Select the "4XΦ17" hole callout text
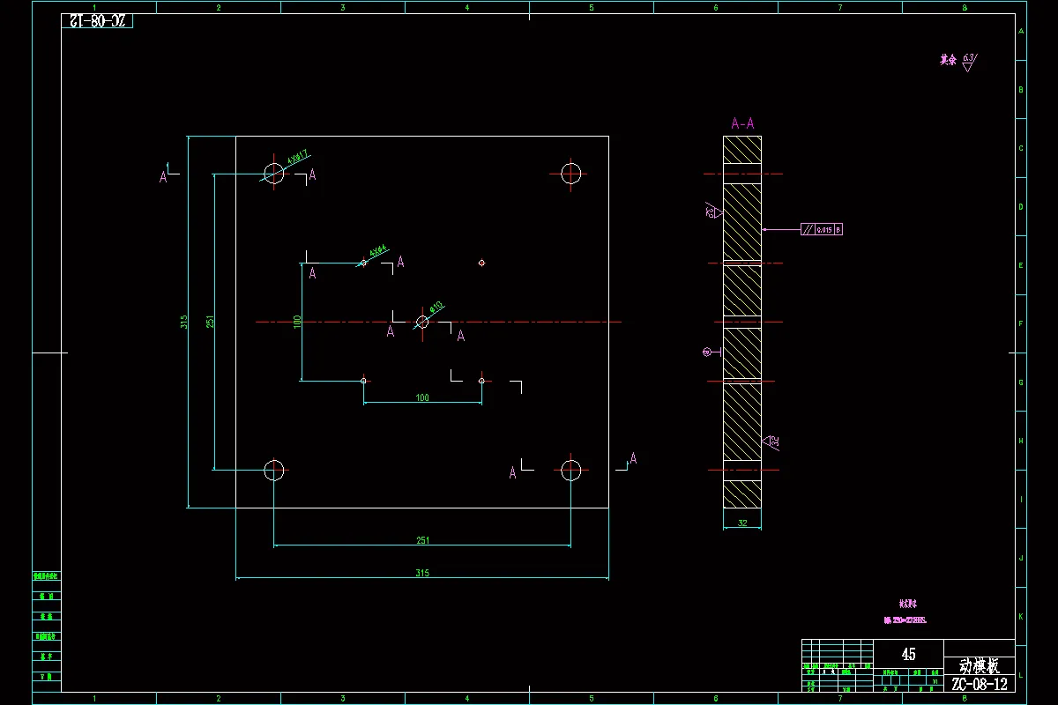 [297, 159]
